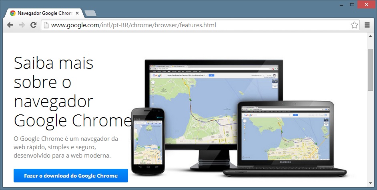Screen dimensions: 377x190
Task: Select the Navegador Google Chrome tab title
Action: pyautogui.click(x=44, y=13)
